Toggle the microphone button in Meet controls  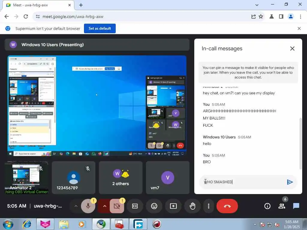pyautogui.click(x=88, y=206)
